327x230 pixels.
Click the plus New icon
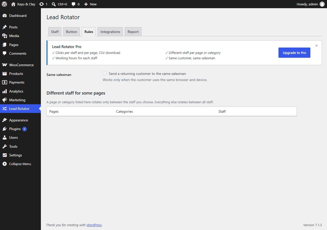(x=86, y=4)
